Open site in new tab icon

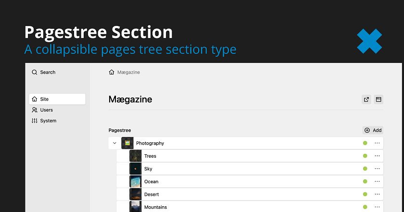tap(366, 100)
